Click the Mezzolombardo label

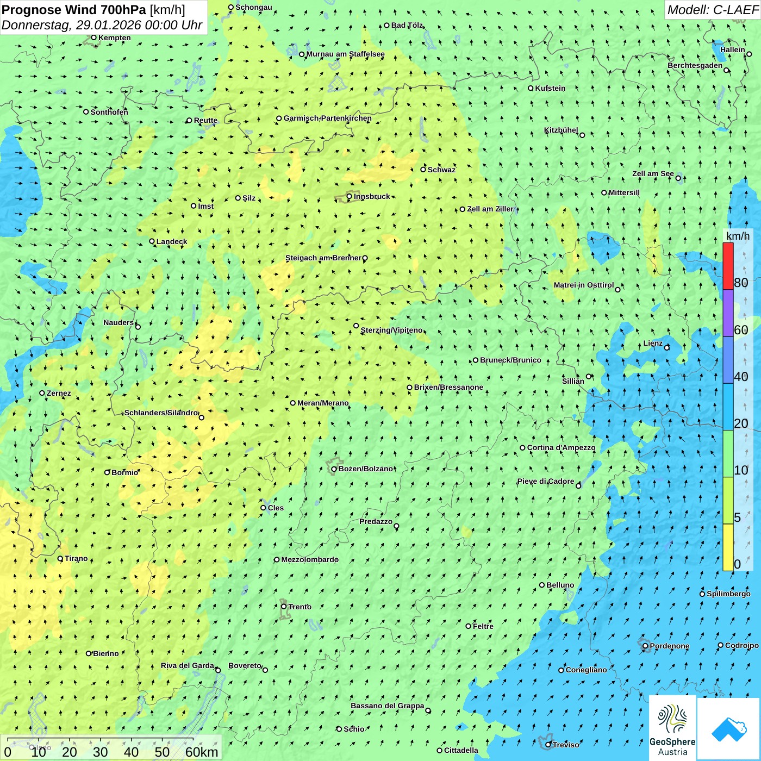[310, 559]
